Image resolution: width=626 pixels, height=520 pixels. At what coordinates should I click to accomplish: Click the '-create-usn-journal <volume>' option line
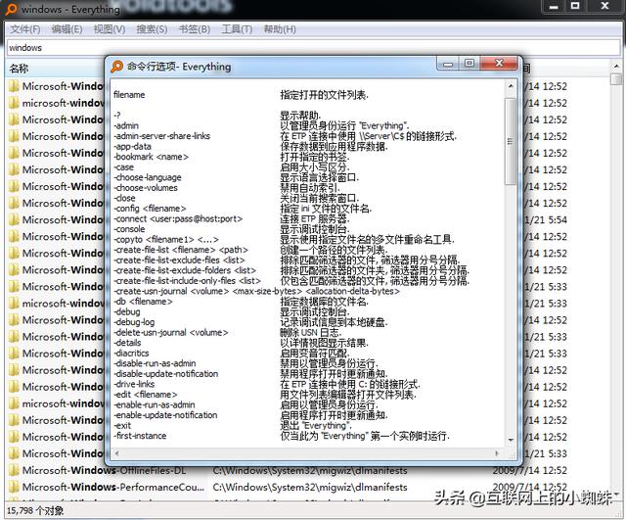[x=257, y=291]
